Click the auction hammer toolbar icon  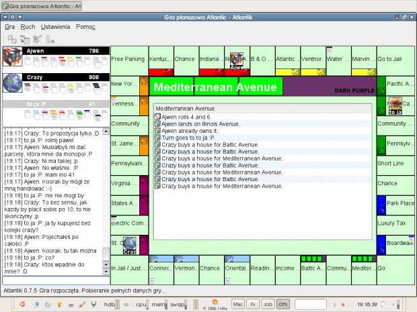pos(37,40)
